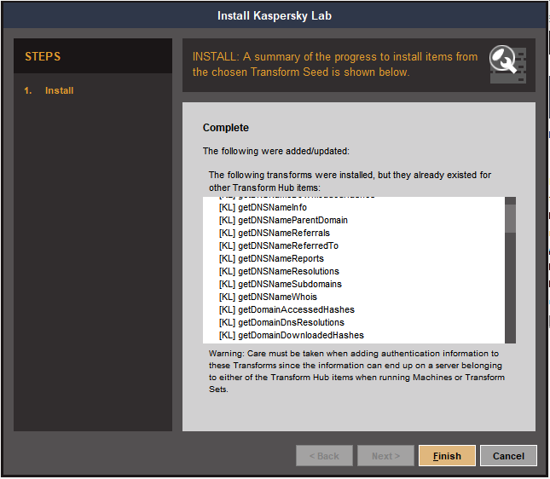Click the Warning text about authentication

tap(356, 371)
